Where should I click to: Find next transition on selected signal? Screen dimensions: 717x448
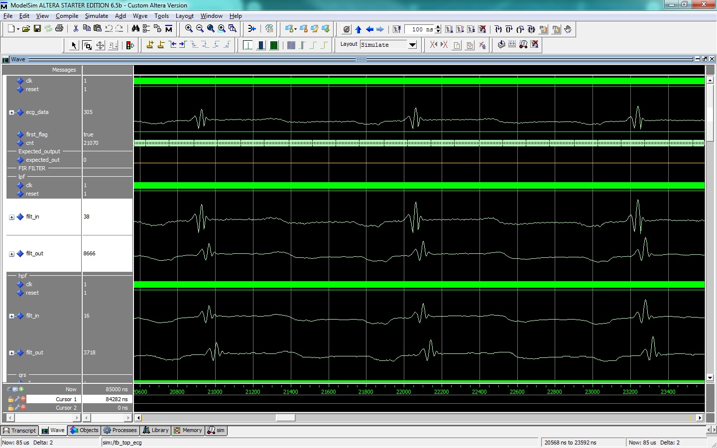point(182,45)
